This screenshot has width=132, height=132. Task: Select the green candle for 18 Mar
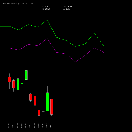pyautogui.click(x=26, y=75)
